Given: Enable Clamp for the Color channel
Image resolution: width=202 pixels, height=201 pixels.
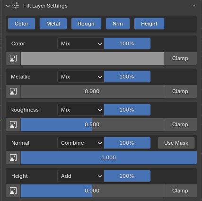Looking at the screenshot, I should [x=180, y=58].
